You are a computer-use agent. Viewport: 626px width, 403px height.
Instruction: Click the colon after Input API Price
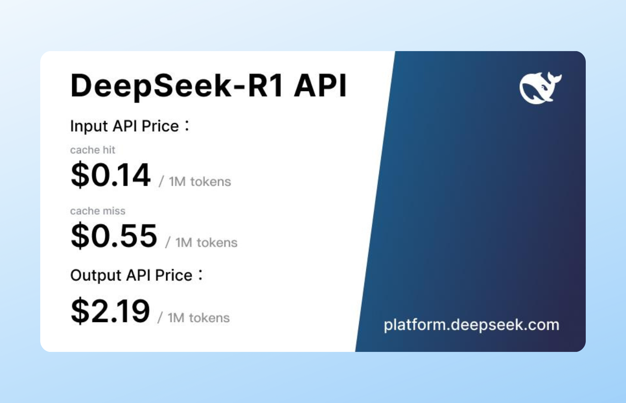(x=187, y=125)
